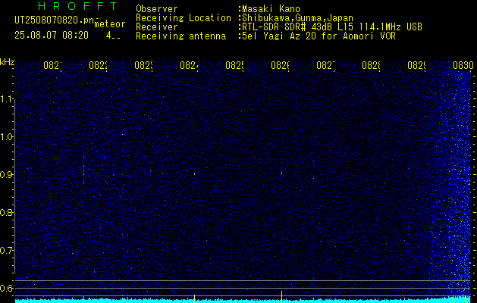Click the vertical echo streak near 0822
Viewport: 477px width, 303px height.
click(x=83, y=170)
